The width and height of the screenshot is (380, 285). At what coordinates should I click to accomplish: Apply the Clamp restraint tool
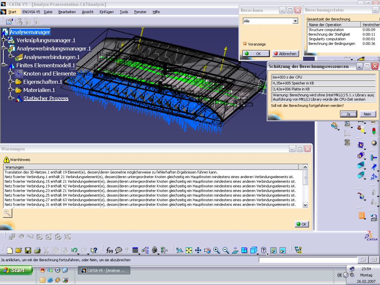374,157
